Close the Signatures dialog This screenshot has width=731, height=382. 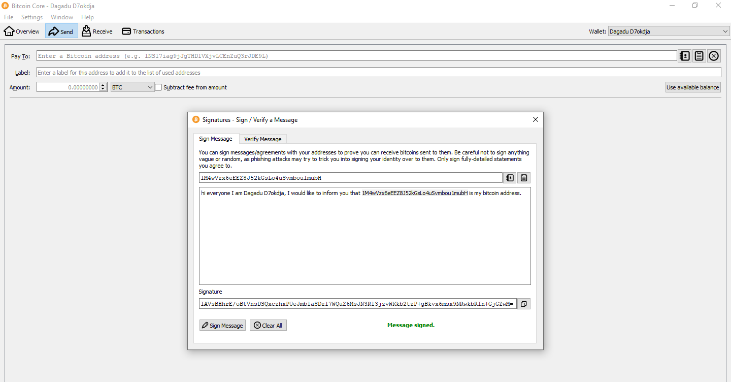click(x=535, y=120)
